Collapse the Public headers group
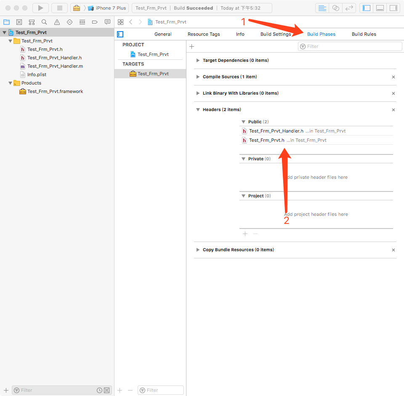This screenshot has width=404, height=396. (243, 122)
